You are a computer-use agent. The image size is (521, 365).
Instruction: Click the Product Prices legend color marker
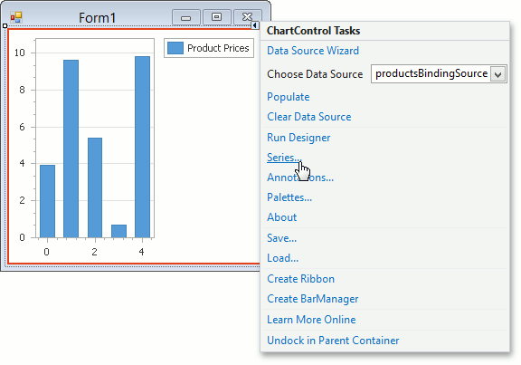click(x=175, y=48)
